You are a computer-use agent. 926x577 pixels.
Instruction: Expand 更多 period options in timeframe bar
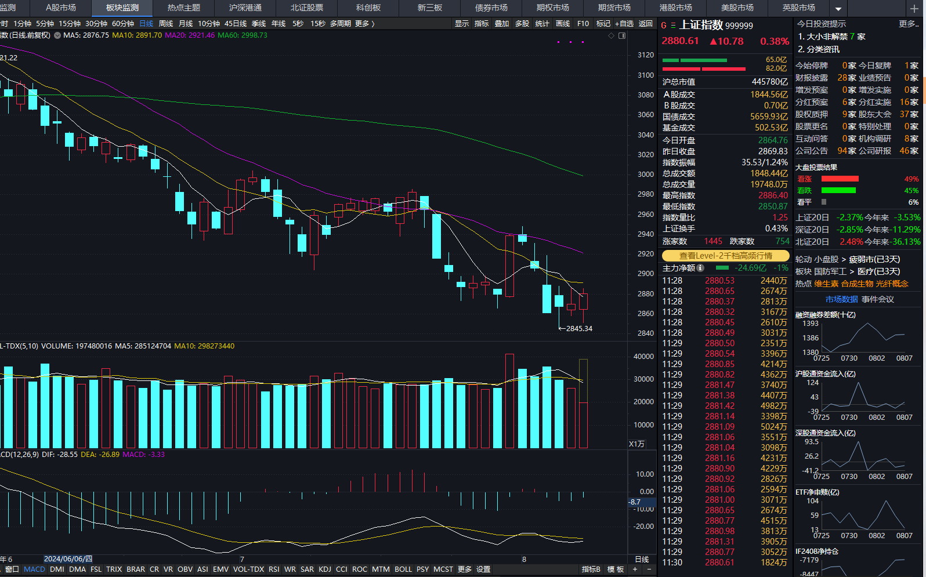point(364,24)
